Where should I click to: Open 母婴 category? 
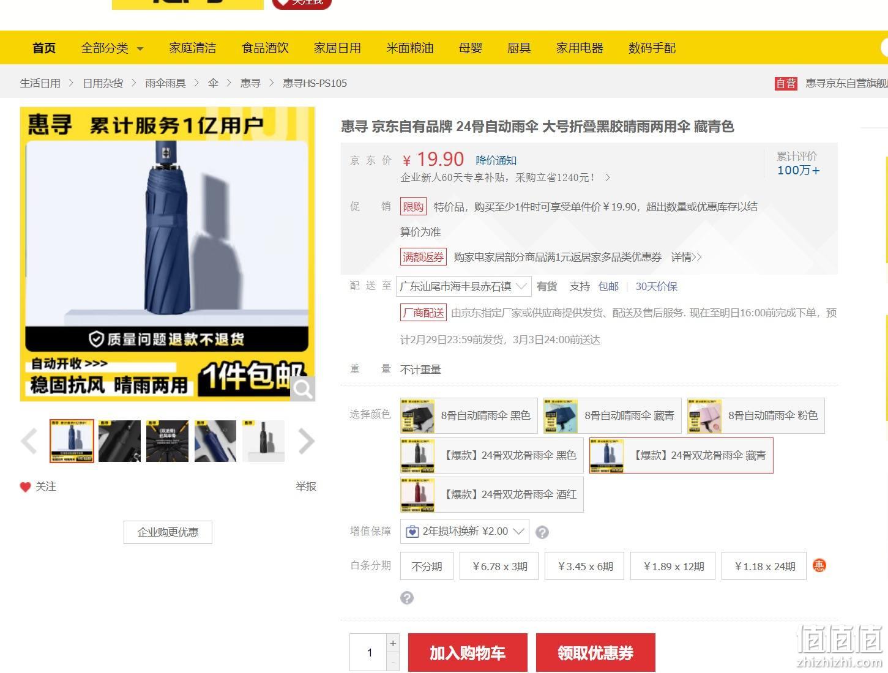click(471, 48)
